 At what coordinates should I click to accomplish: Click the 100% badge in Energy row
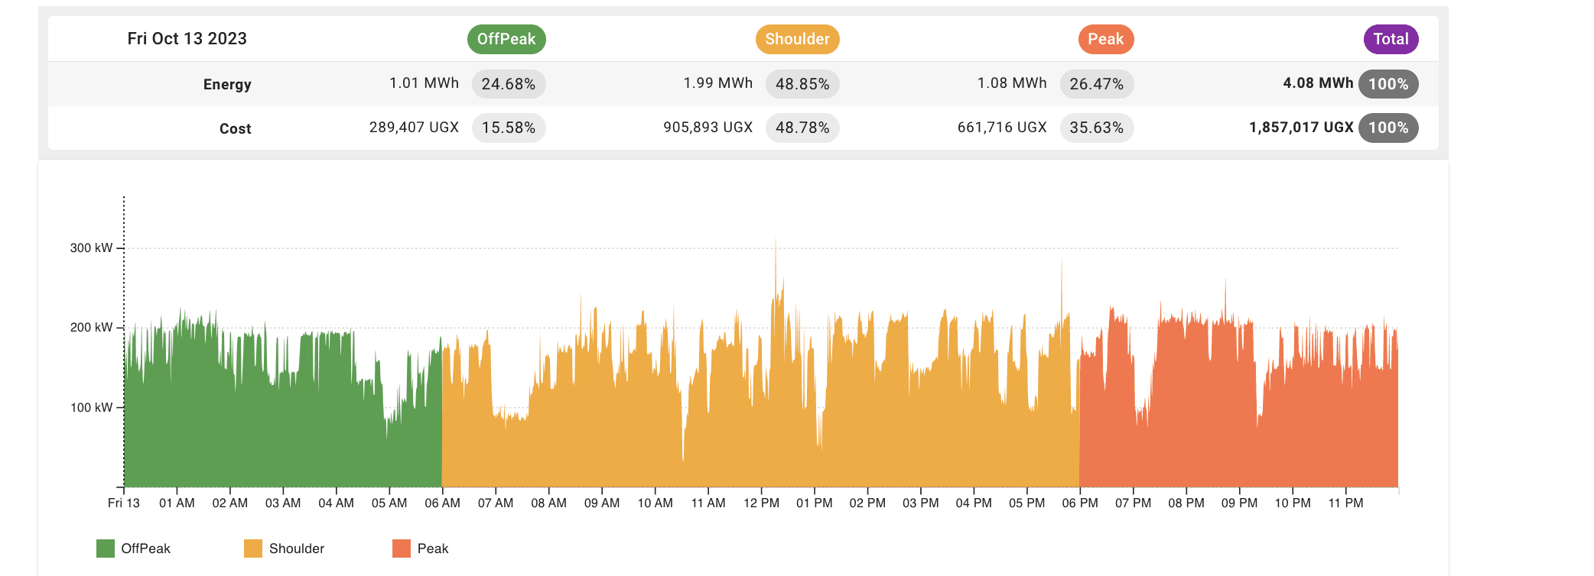coord(1388,84)
